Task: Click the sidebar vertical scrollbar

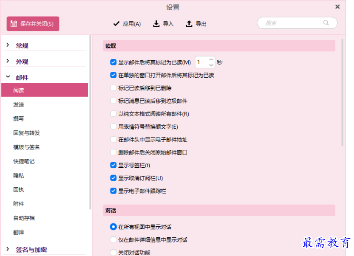Action: coord(90,122)
